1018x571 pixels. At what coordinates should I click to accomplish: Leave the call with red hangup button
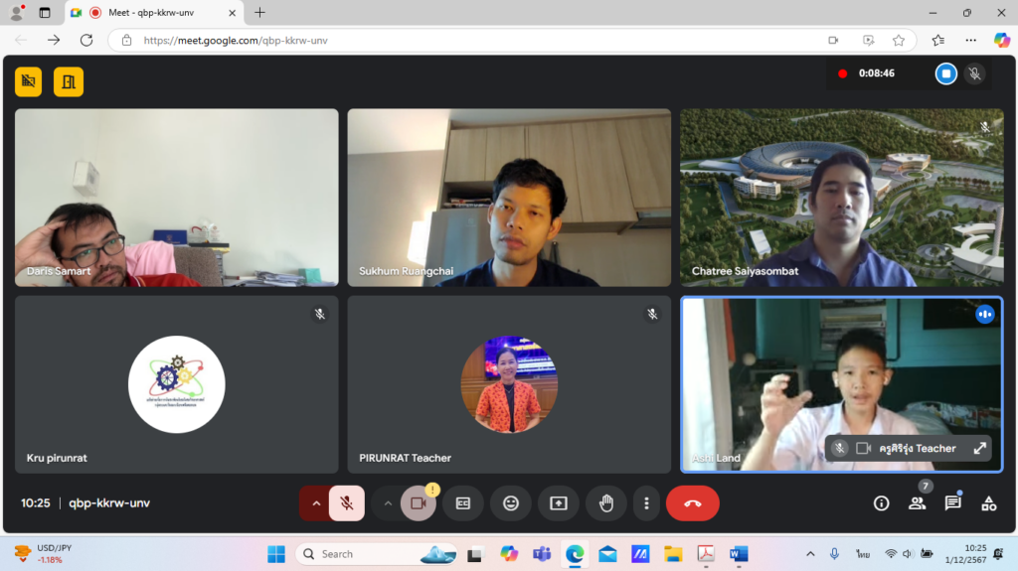pos(692,502)
